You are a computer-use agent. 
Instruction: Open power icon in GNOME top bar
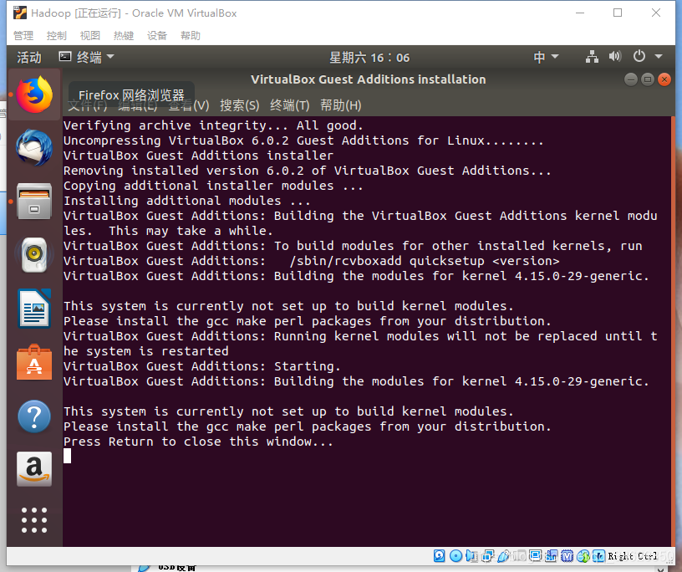(639, 56)
